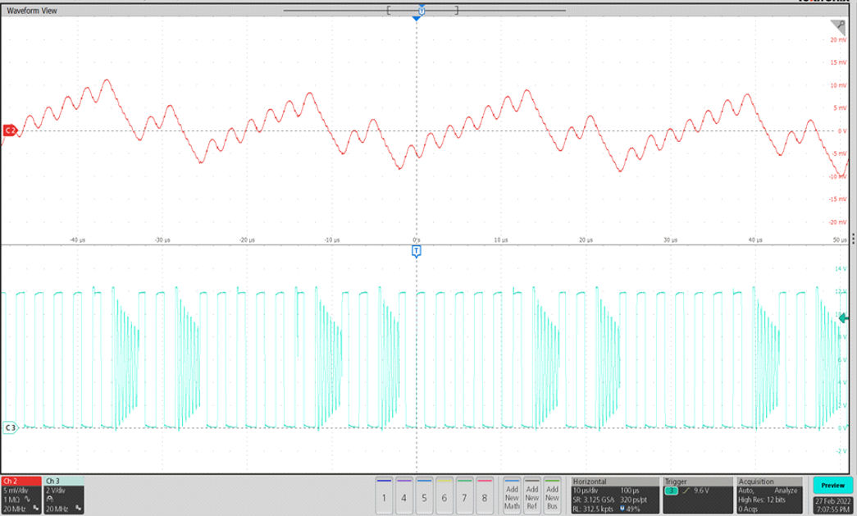Activate channel 6 button
This screenshot has height=516, width=857.
tap(444, 495)
